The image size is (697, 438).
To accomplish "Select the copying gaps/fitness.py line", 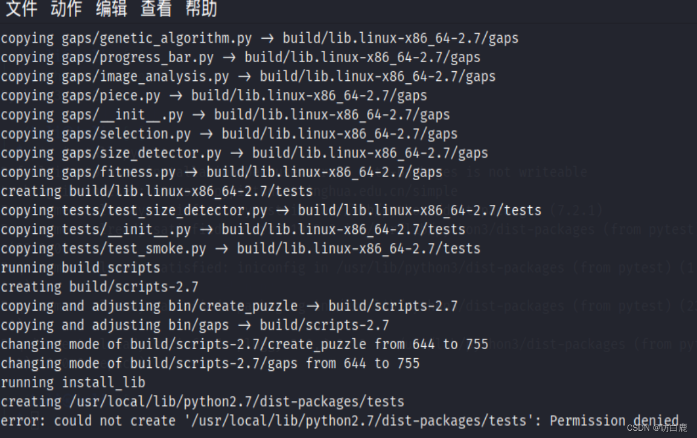I will [x=220, y=172].
